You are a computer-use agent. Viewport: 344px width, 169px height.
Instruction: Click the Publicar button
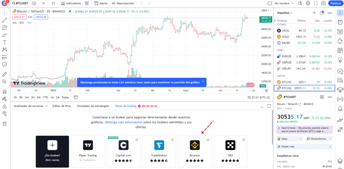pyautogui.click(x=336, y=3)
